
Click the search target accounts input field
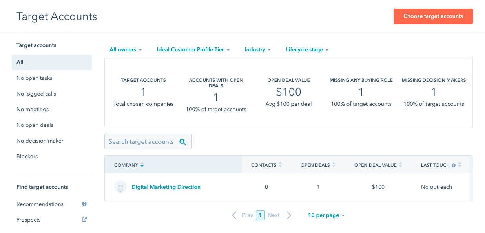(x=145, y=141)
